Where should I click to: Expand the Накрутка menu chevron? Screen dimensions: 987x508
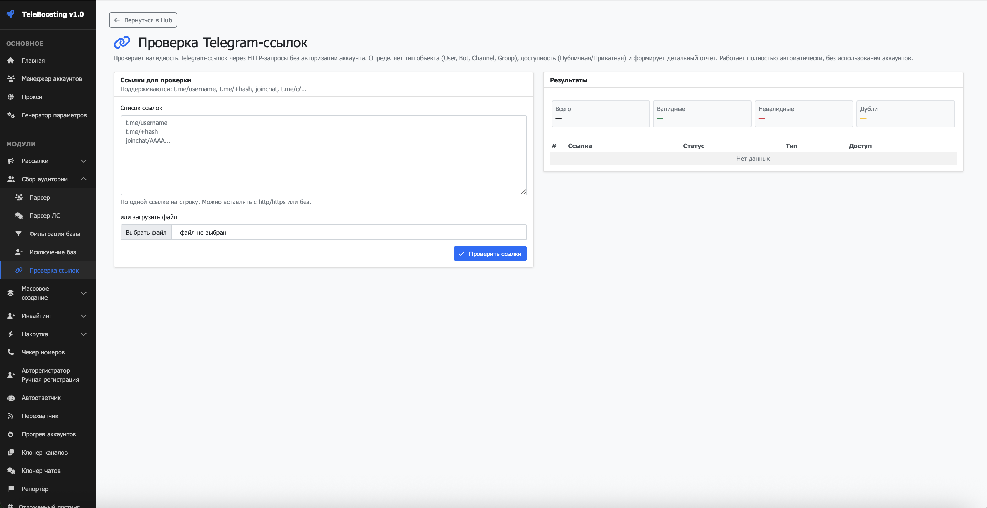pos(83,334)
